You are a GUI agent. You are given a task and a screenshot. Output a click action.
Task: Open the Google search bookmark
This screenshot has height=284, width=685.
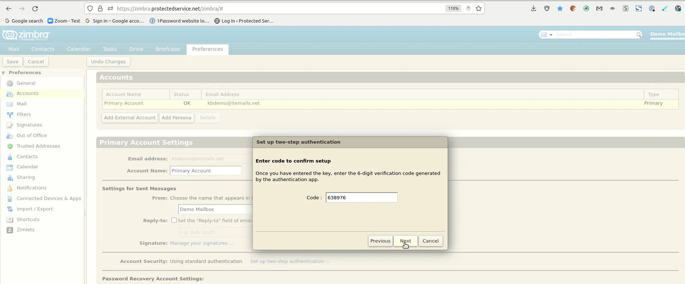[x=24, y=21]
